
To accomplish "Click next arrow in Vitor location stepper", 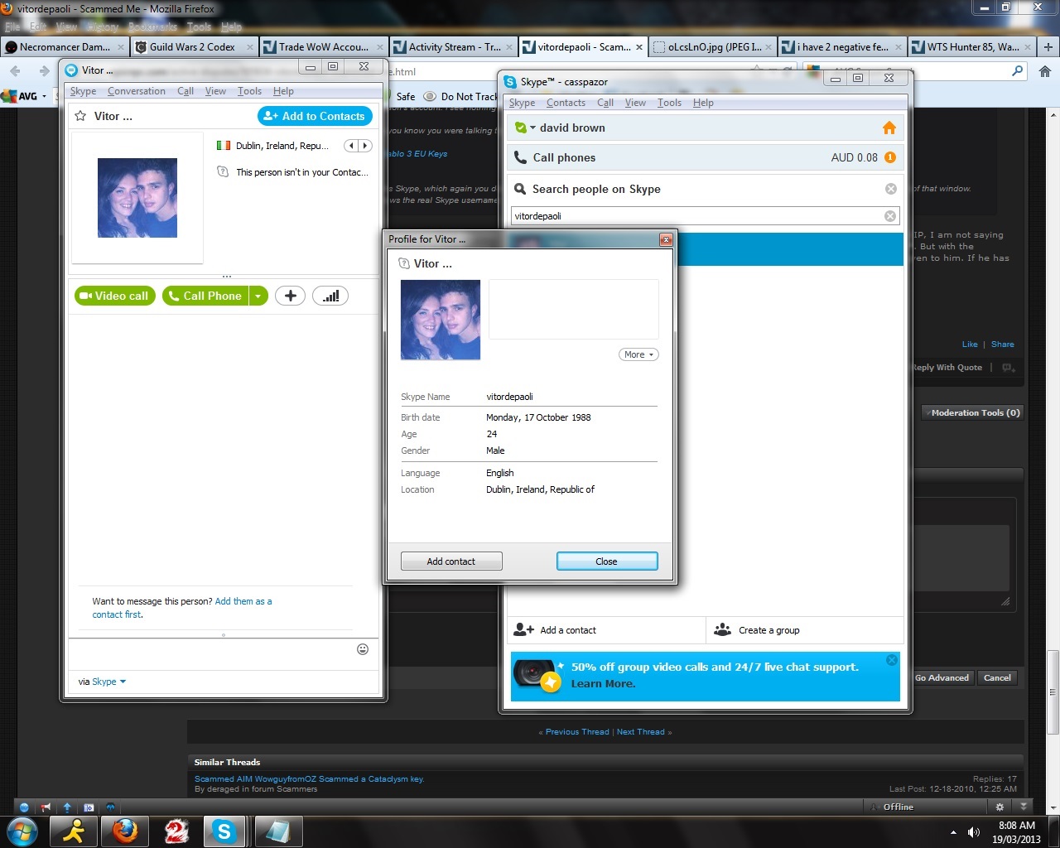I will click(x=364, y=146).
